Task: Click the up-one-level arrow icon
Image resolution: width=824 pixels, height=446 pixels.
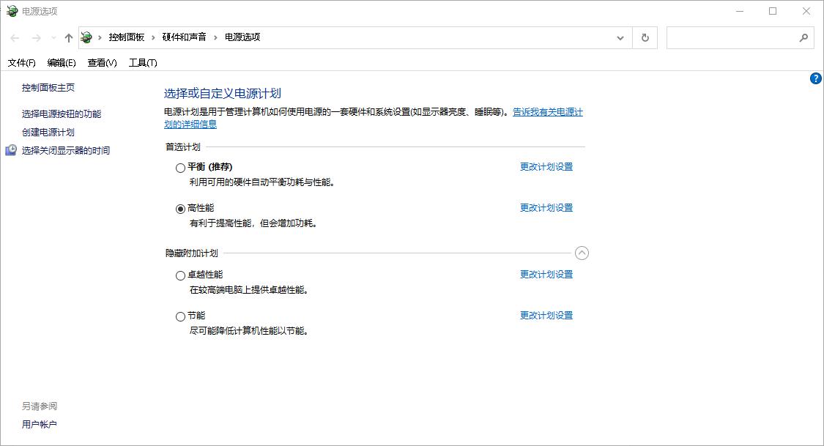Action: [67, 37]
